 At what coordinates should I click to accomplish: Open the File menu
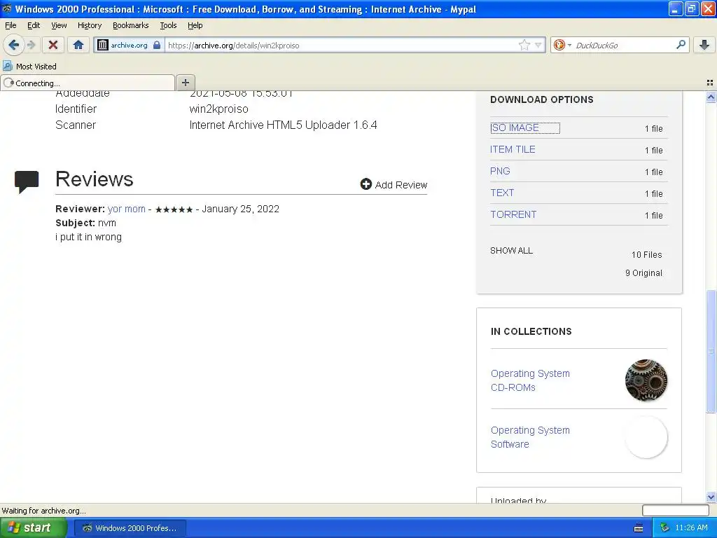11,25
